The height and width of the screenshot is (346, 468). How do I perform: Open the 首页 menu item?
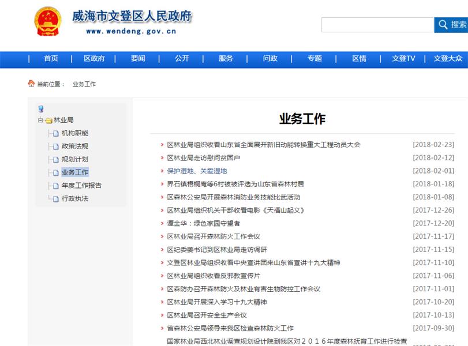point(49,58)
